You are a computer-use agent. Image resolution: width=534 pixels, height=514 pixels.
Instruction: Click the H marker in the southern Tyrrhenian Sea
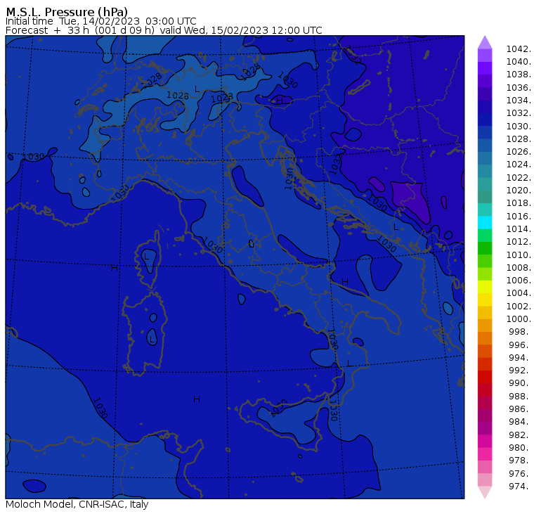[x=197, y=399]
